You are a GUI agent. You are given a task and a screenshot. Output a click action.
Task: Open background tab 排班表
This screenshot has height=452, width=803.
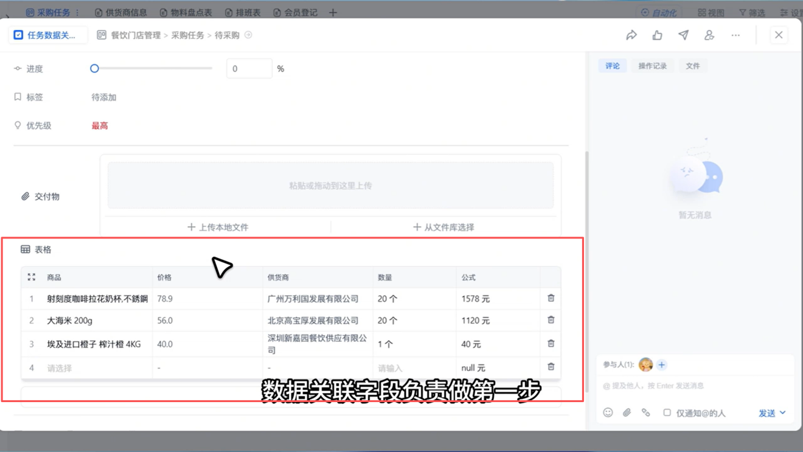click(243, 12)
